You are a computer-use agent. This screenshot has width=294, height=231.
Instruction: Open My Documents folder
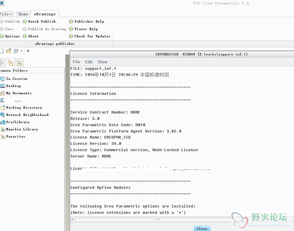(16, 93)
